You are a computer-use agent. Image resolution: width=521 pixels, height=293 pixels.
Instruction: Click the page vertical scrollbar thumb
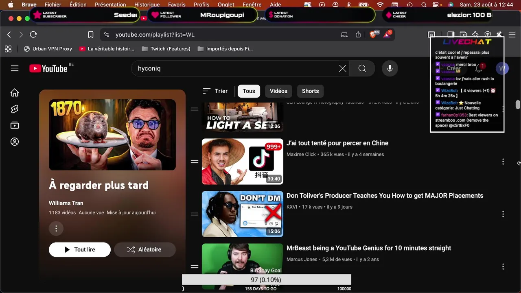(x=518, y=105)
